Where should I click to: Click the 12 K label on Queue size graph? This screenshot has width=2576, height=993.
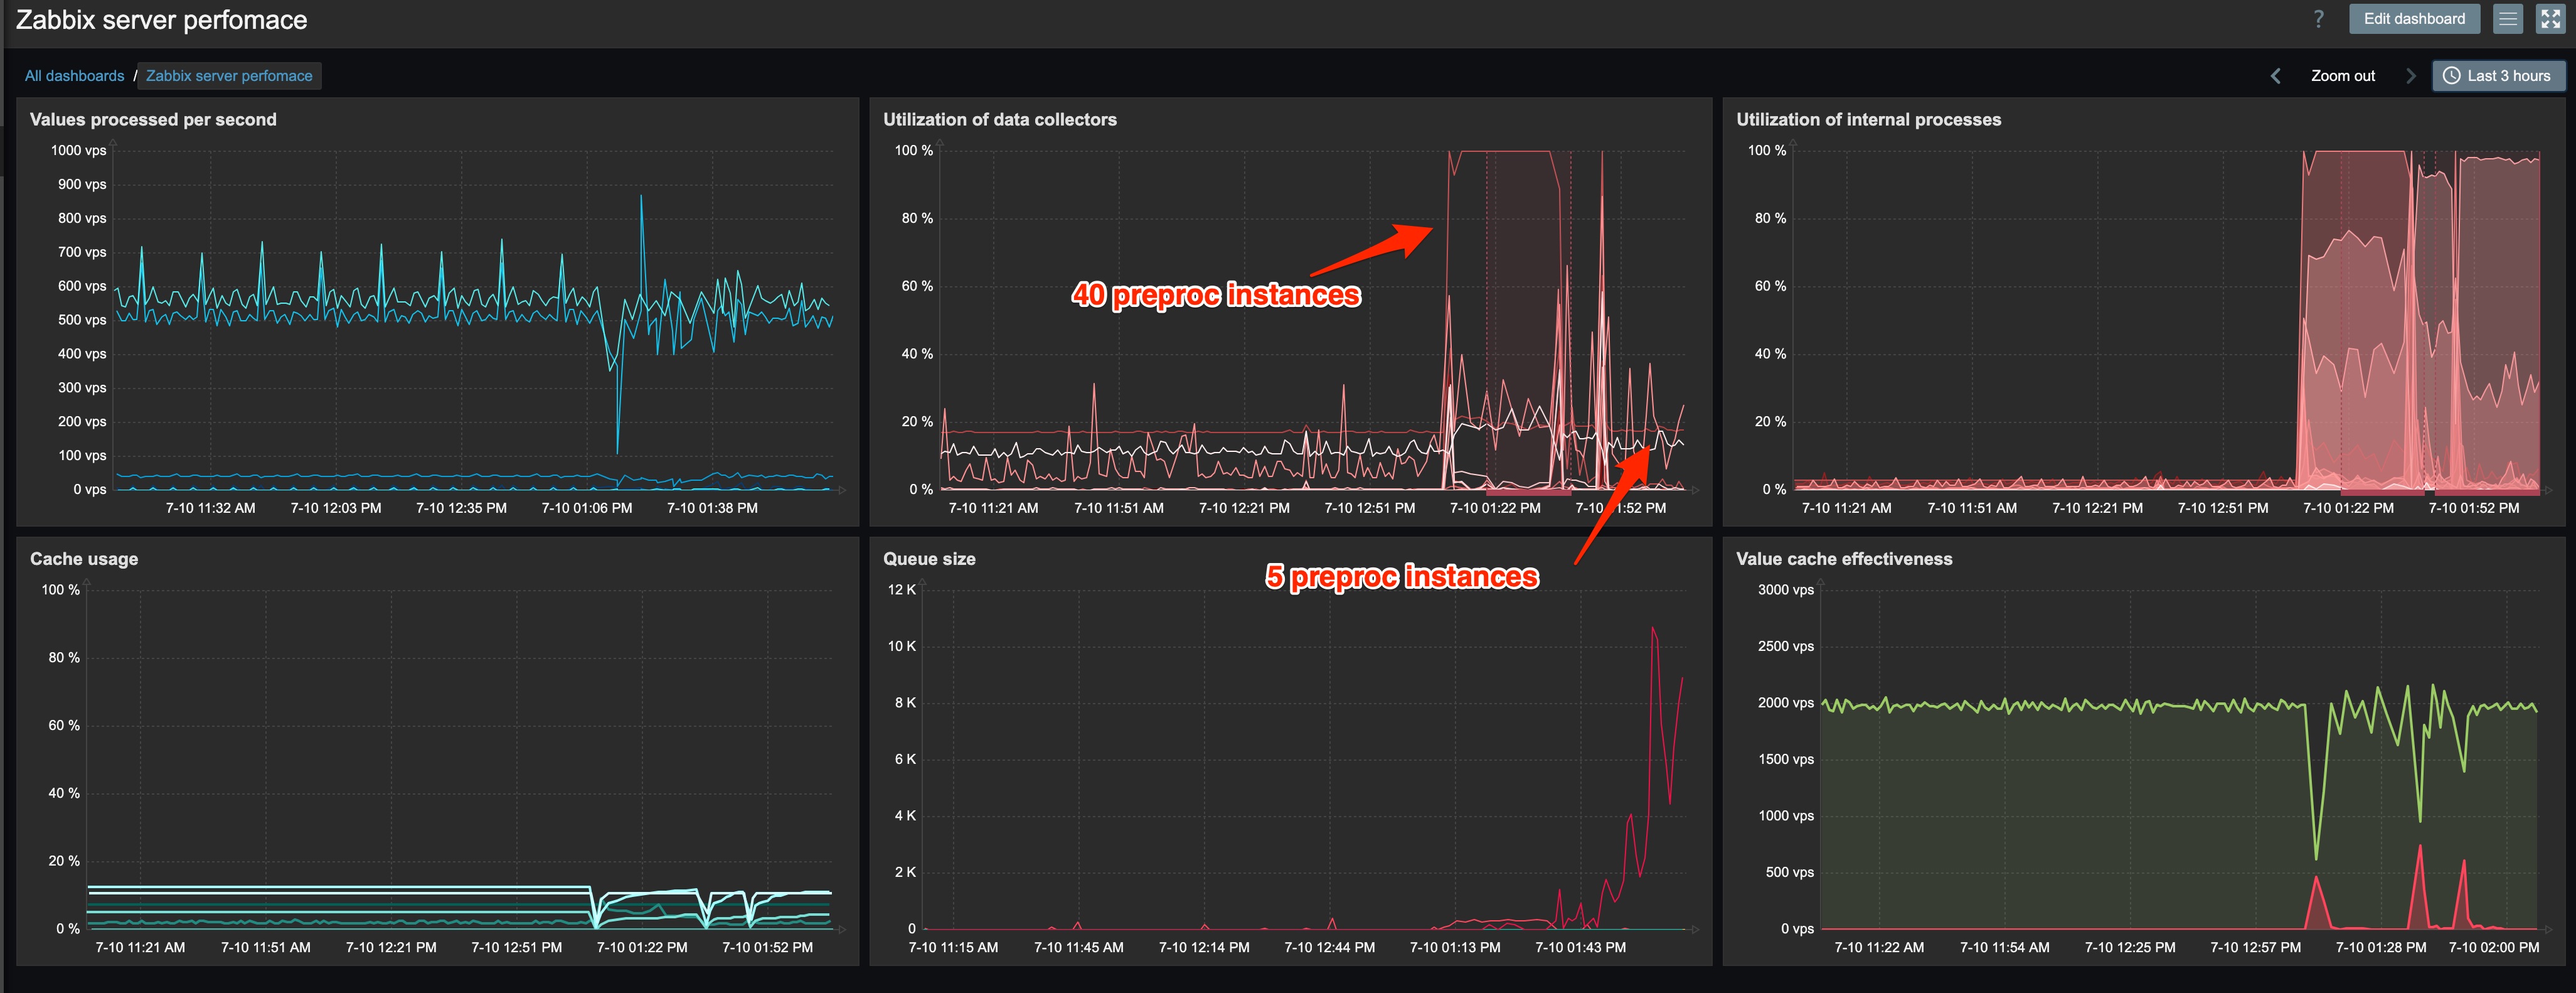[901, 590]
